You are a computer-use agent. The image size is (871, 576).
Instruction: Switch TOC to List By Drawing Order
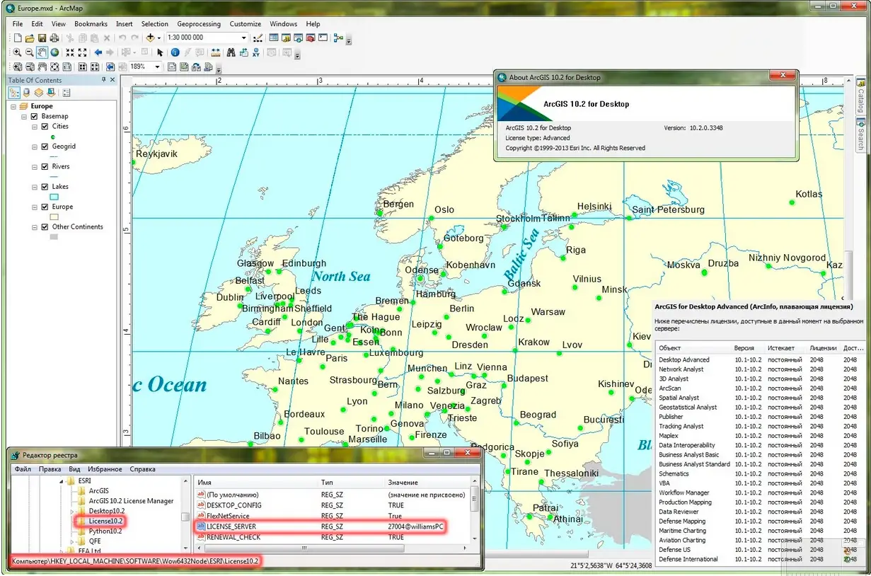point(14,92)
